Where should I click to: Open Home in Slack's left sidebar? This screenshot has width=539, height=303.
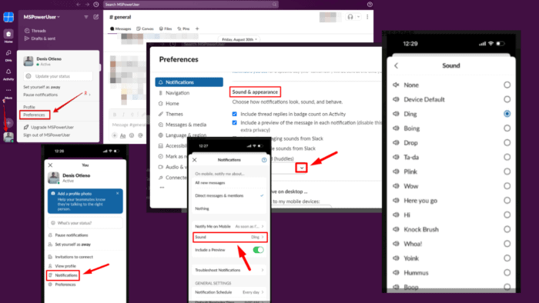pyautogui.click(x=8, y=35)
